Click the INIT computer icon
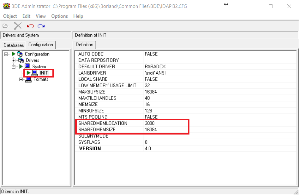Image resolution: width=299 pixels, height=195 pixels. coord(35,73)
